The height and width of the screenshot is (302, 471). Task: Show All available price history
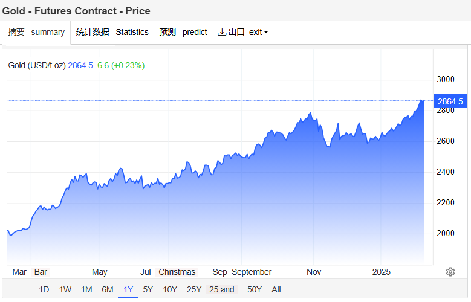coord(276,289)
